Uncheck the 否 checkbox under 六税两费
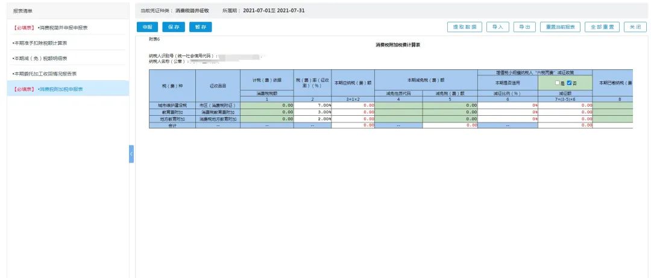Screen dimensions: 651x278 pyautogui.click(x=570, y=83)
